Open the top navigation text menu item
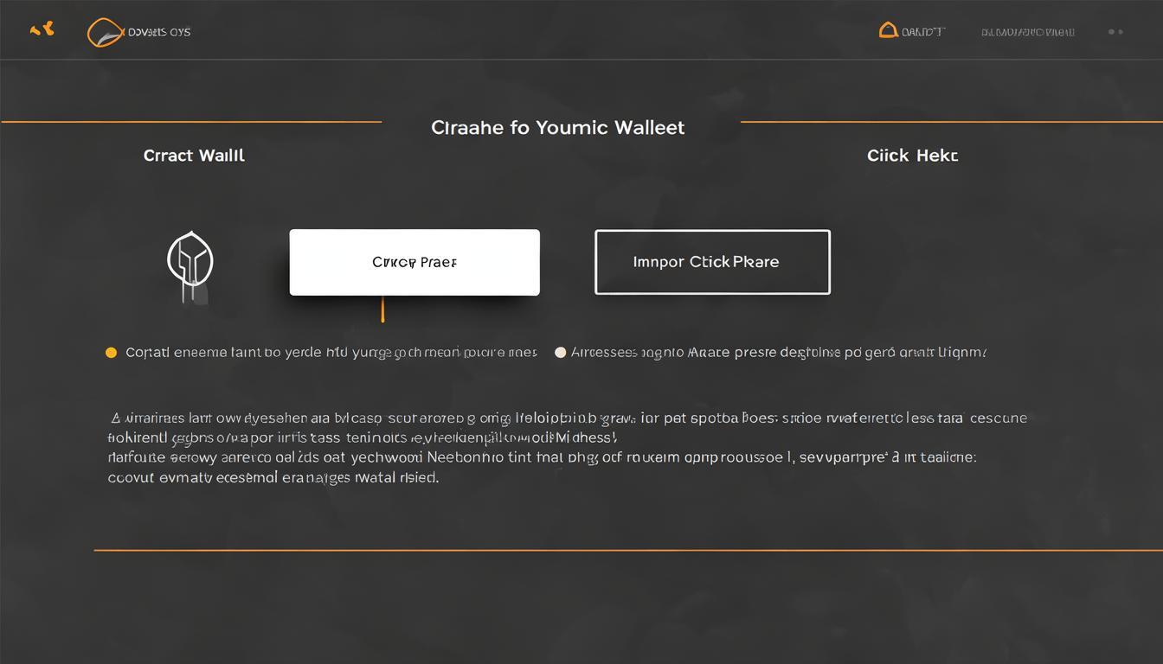 point(1028,30)
